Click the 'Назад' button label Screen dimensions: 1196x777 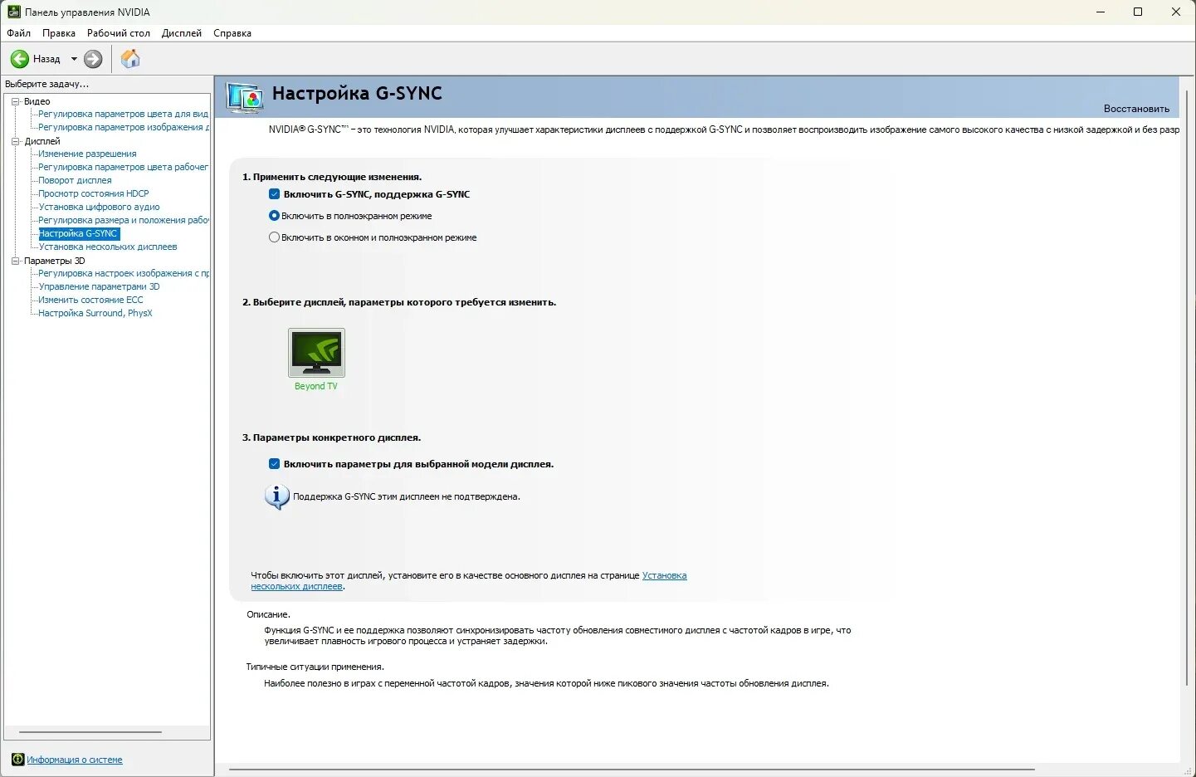(46, 59)
